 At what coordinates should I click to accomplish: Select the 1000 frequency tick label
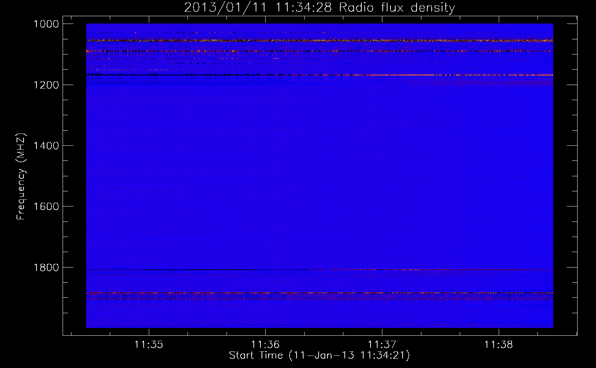(46, 24)
